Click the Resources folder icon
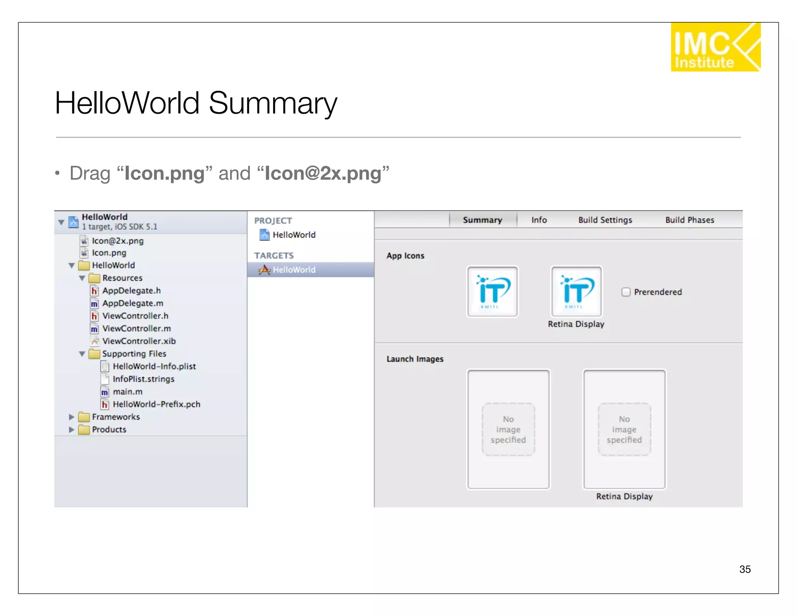 (94, 278)
